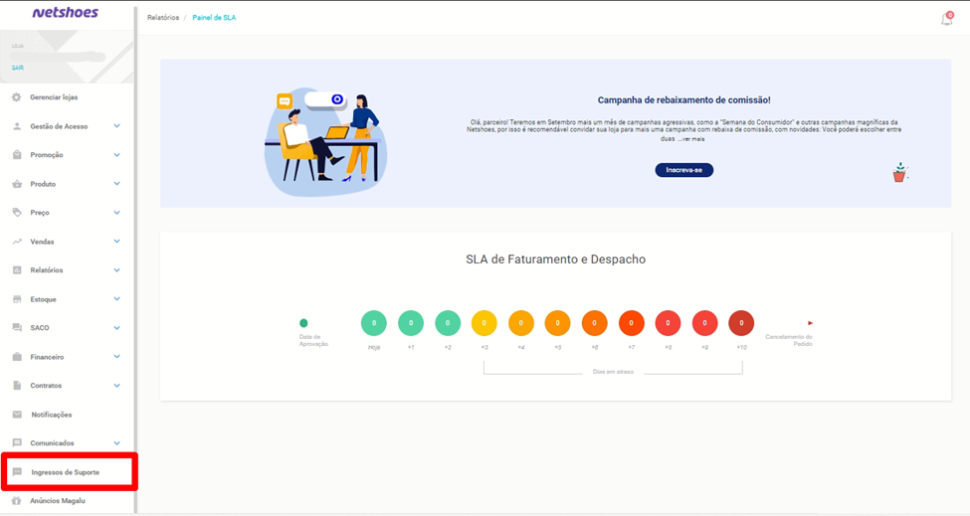This screenshot has height=516, width=970.
Task: Click the Gerenciar lojas gear icon
Action: (x=17, y=97)
